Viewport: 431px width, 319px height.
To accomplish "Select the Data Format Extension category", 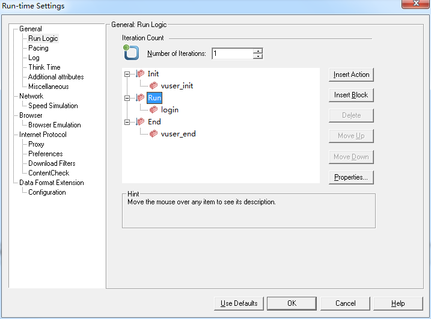I will point(52,183).
